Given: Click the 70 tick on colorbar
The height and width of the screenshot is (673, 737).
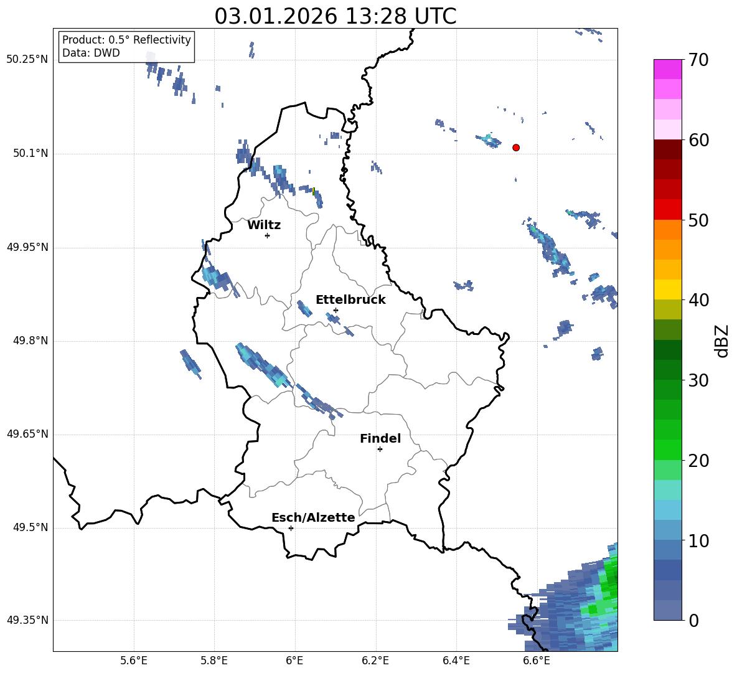Looking at the screenshot, I should (698, 60).
